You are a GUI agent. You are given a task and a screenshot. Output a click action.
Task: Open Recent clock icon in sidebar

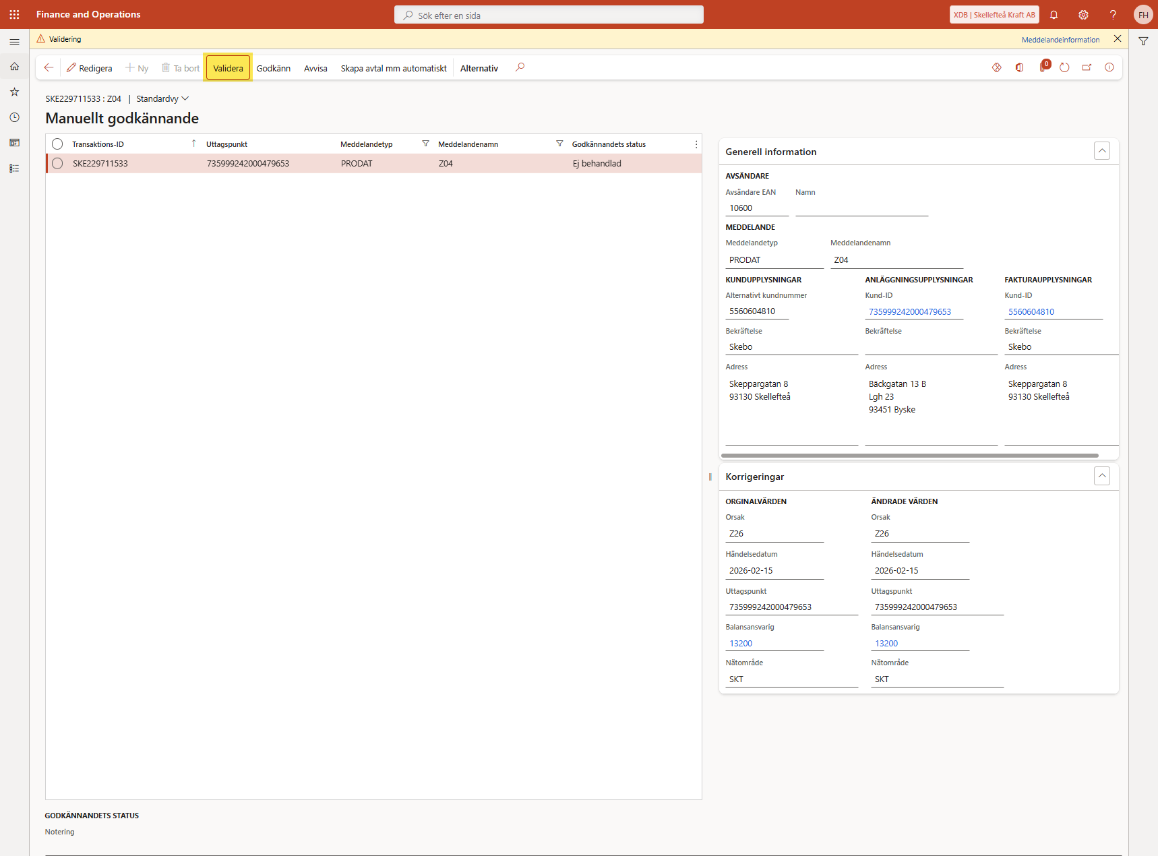14,117
